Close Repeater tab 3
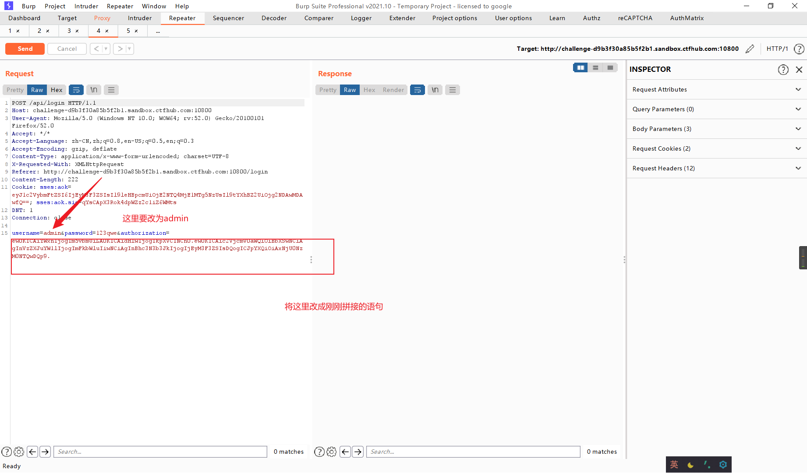Image resolution: width=807 pixels, height=473 pixels. (77, 31)
